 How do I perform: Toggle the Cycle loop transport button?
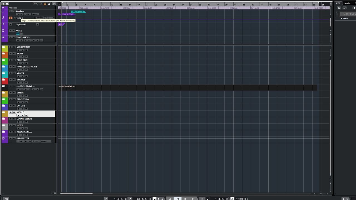click(170, 199)
